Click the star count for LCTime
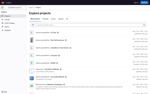Image resolution: width=150 pixels, height=94 pixels. point(134,31)
